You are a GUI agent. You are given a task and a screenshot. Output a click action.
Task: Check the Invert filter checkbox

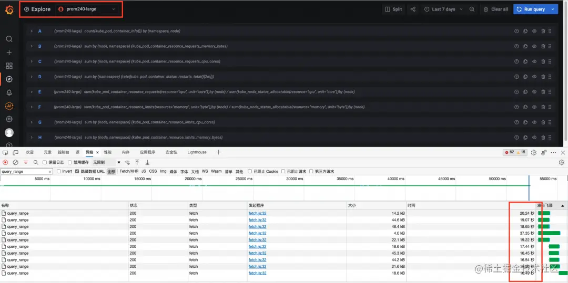[x=59, y=171]
